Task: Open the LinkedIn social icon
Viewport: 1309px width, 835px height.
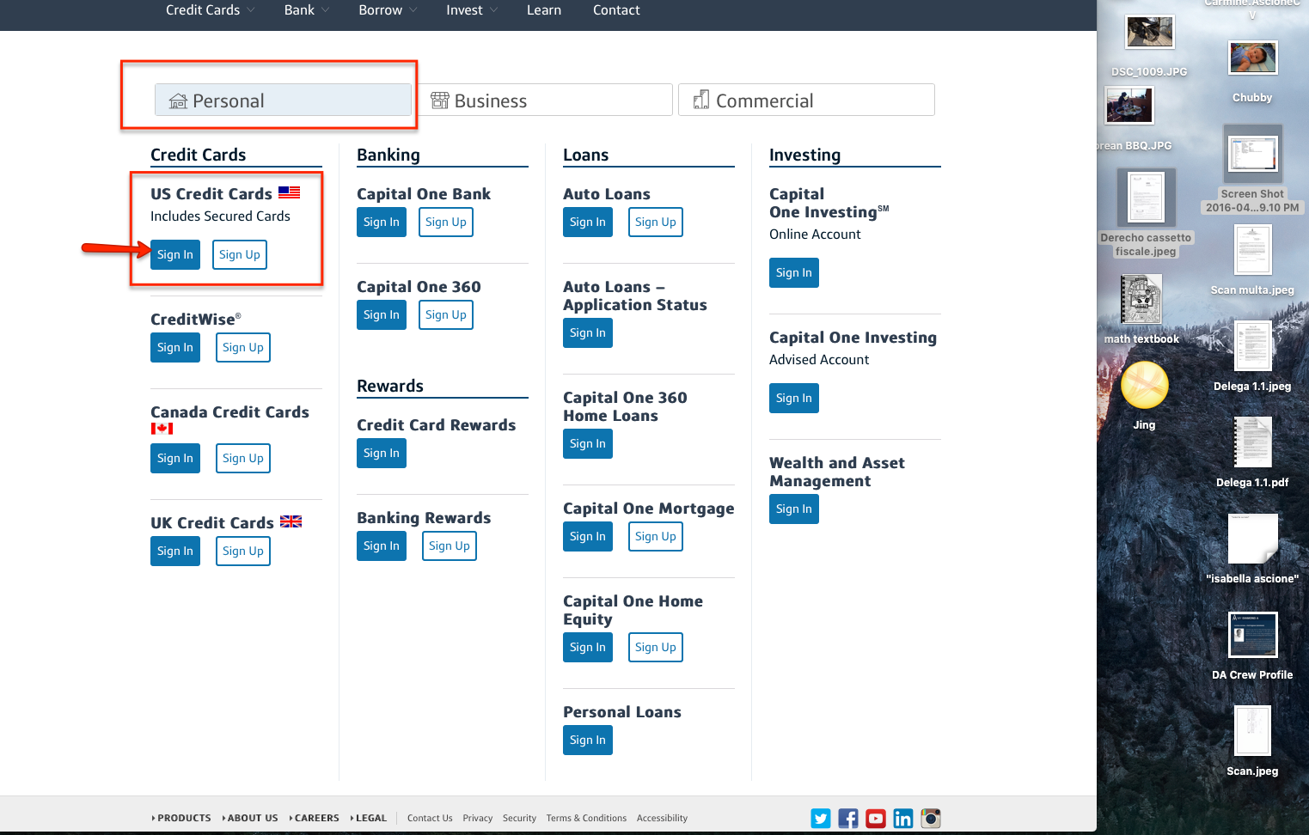Action: point(903,819)
